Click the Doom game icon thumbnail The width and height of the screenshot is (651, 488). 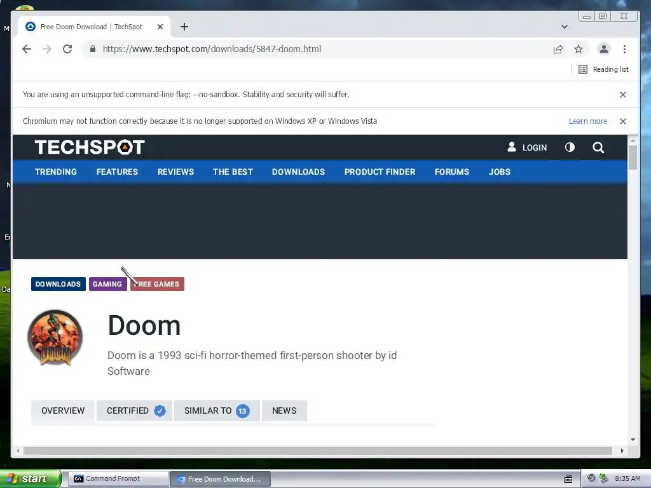tap(55, 338)
